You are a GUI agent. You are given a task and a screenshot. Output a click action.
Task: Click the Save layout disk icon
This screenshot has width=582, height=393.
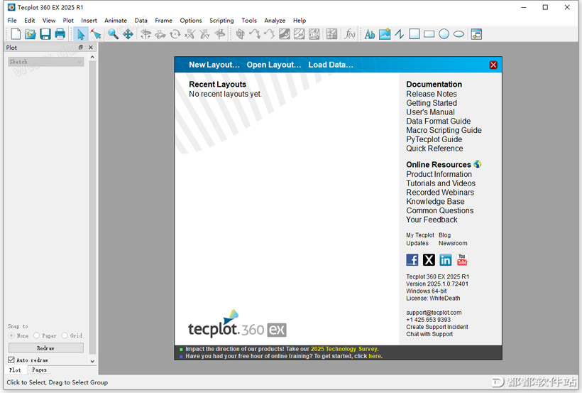(45, 34)
